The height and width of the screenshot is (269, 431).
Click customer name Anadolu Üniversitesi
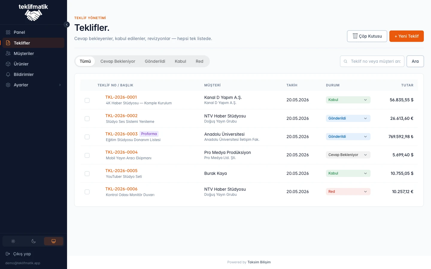[224, 134]
